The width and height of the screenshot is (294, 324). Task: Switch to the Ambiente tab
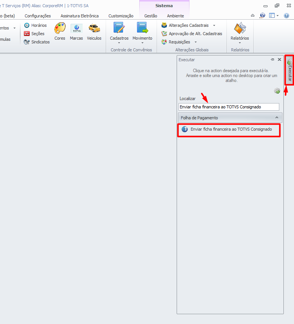click(175, 16)
